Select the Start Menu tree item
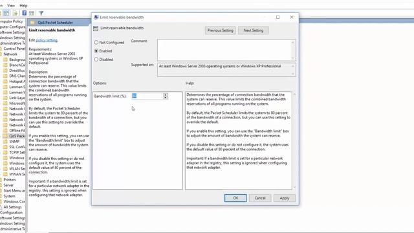 click(x=14, y=190)
